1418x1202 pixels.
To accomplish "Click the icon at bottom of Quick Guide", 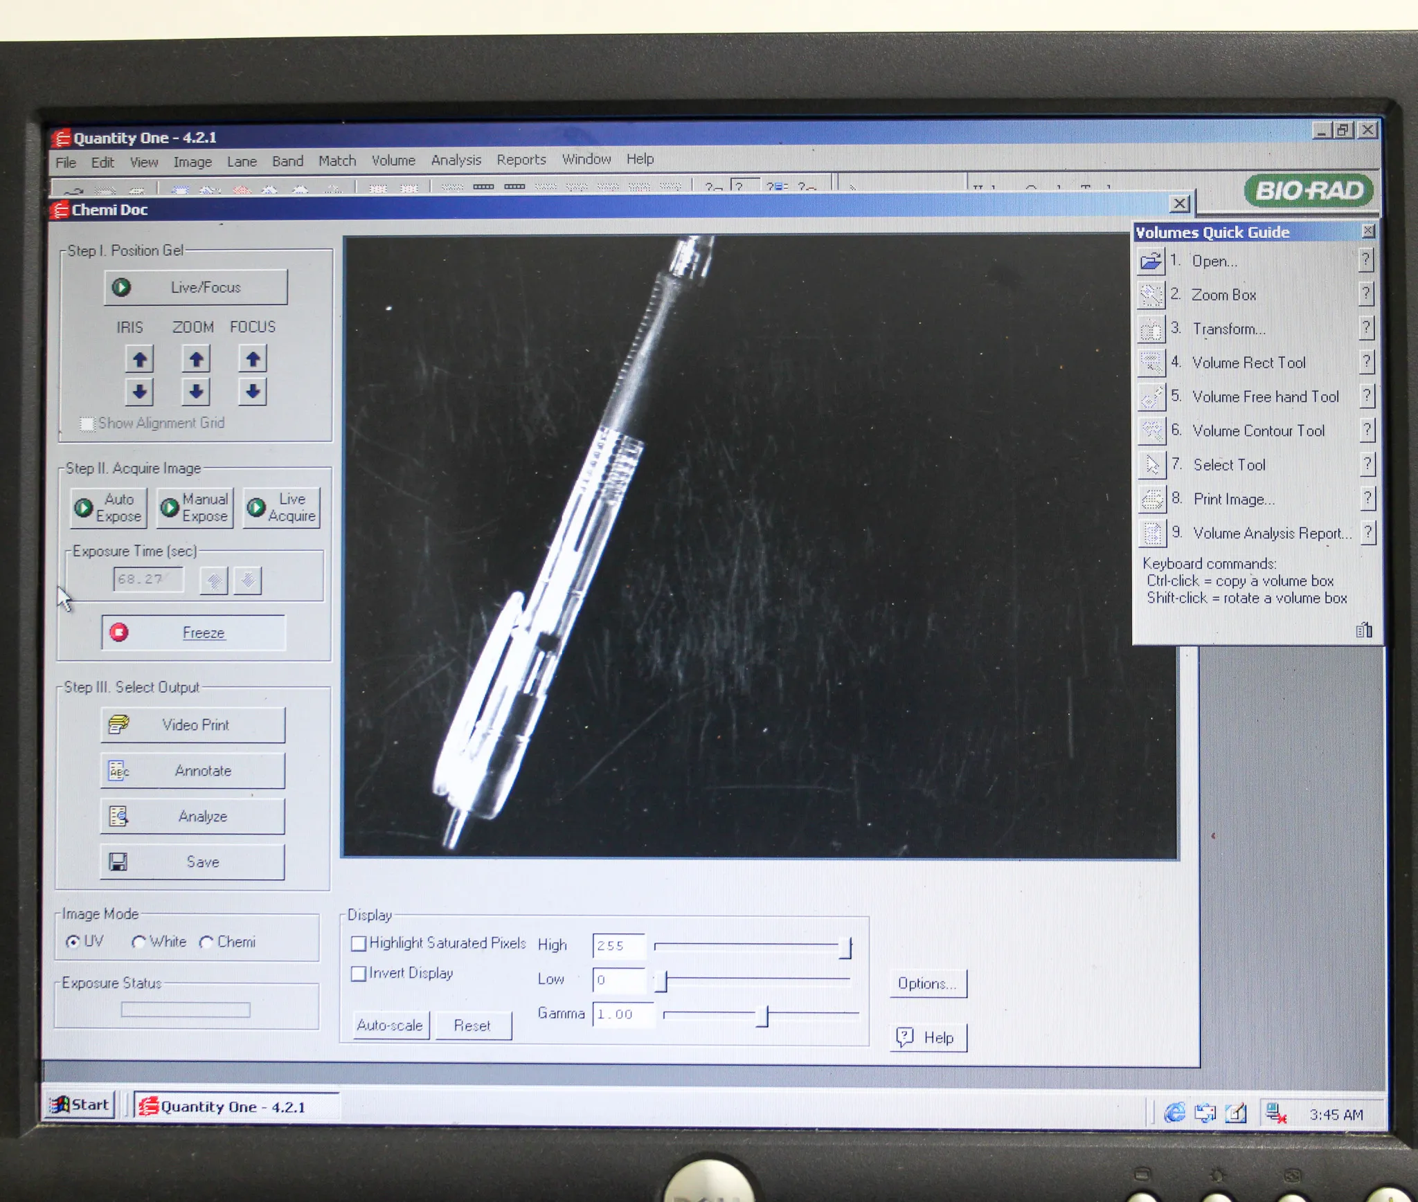I will point(1363,630).
